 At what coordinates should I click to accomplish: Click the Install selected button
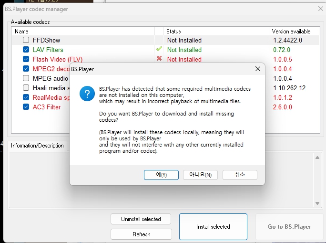point(213,227)
